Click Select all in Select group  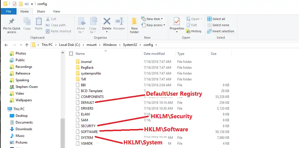click(216, 19)
